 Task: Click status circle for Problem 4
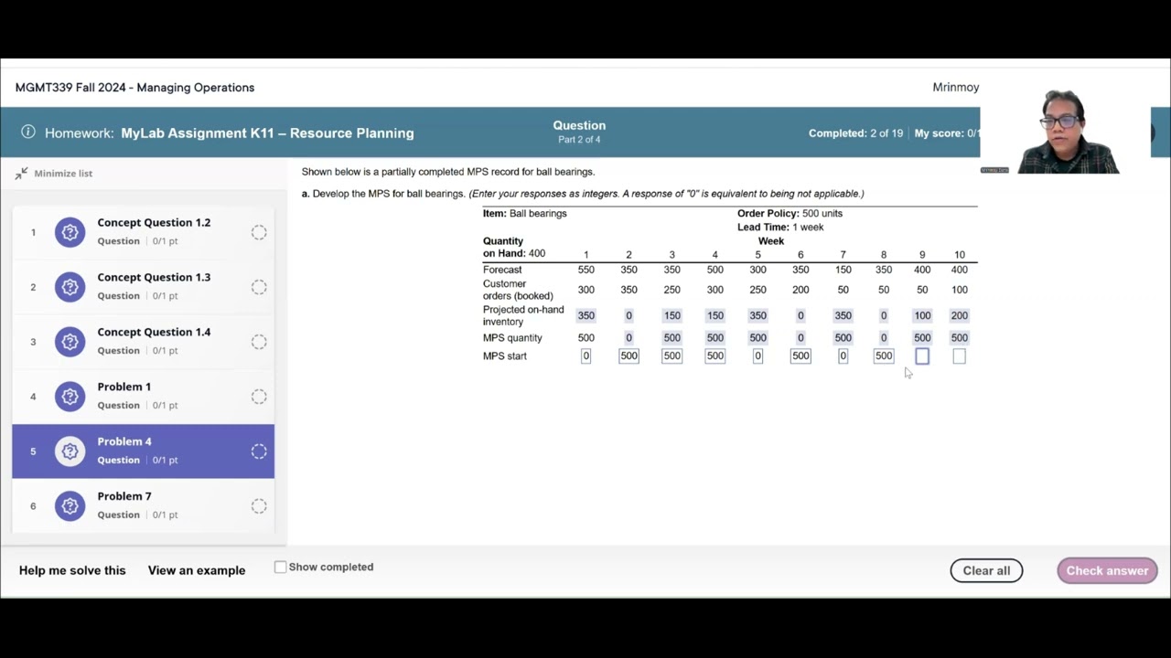pos(259,451)
